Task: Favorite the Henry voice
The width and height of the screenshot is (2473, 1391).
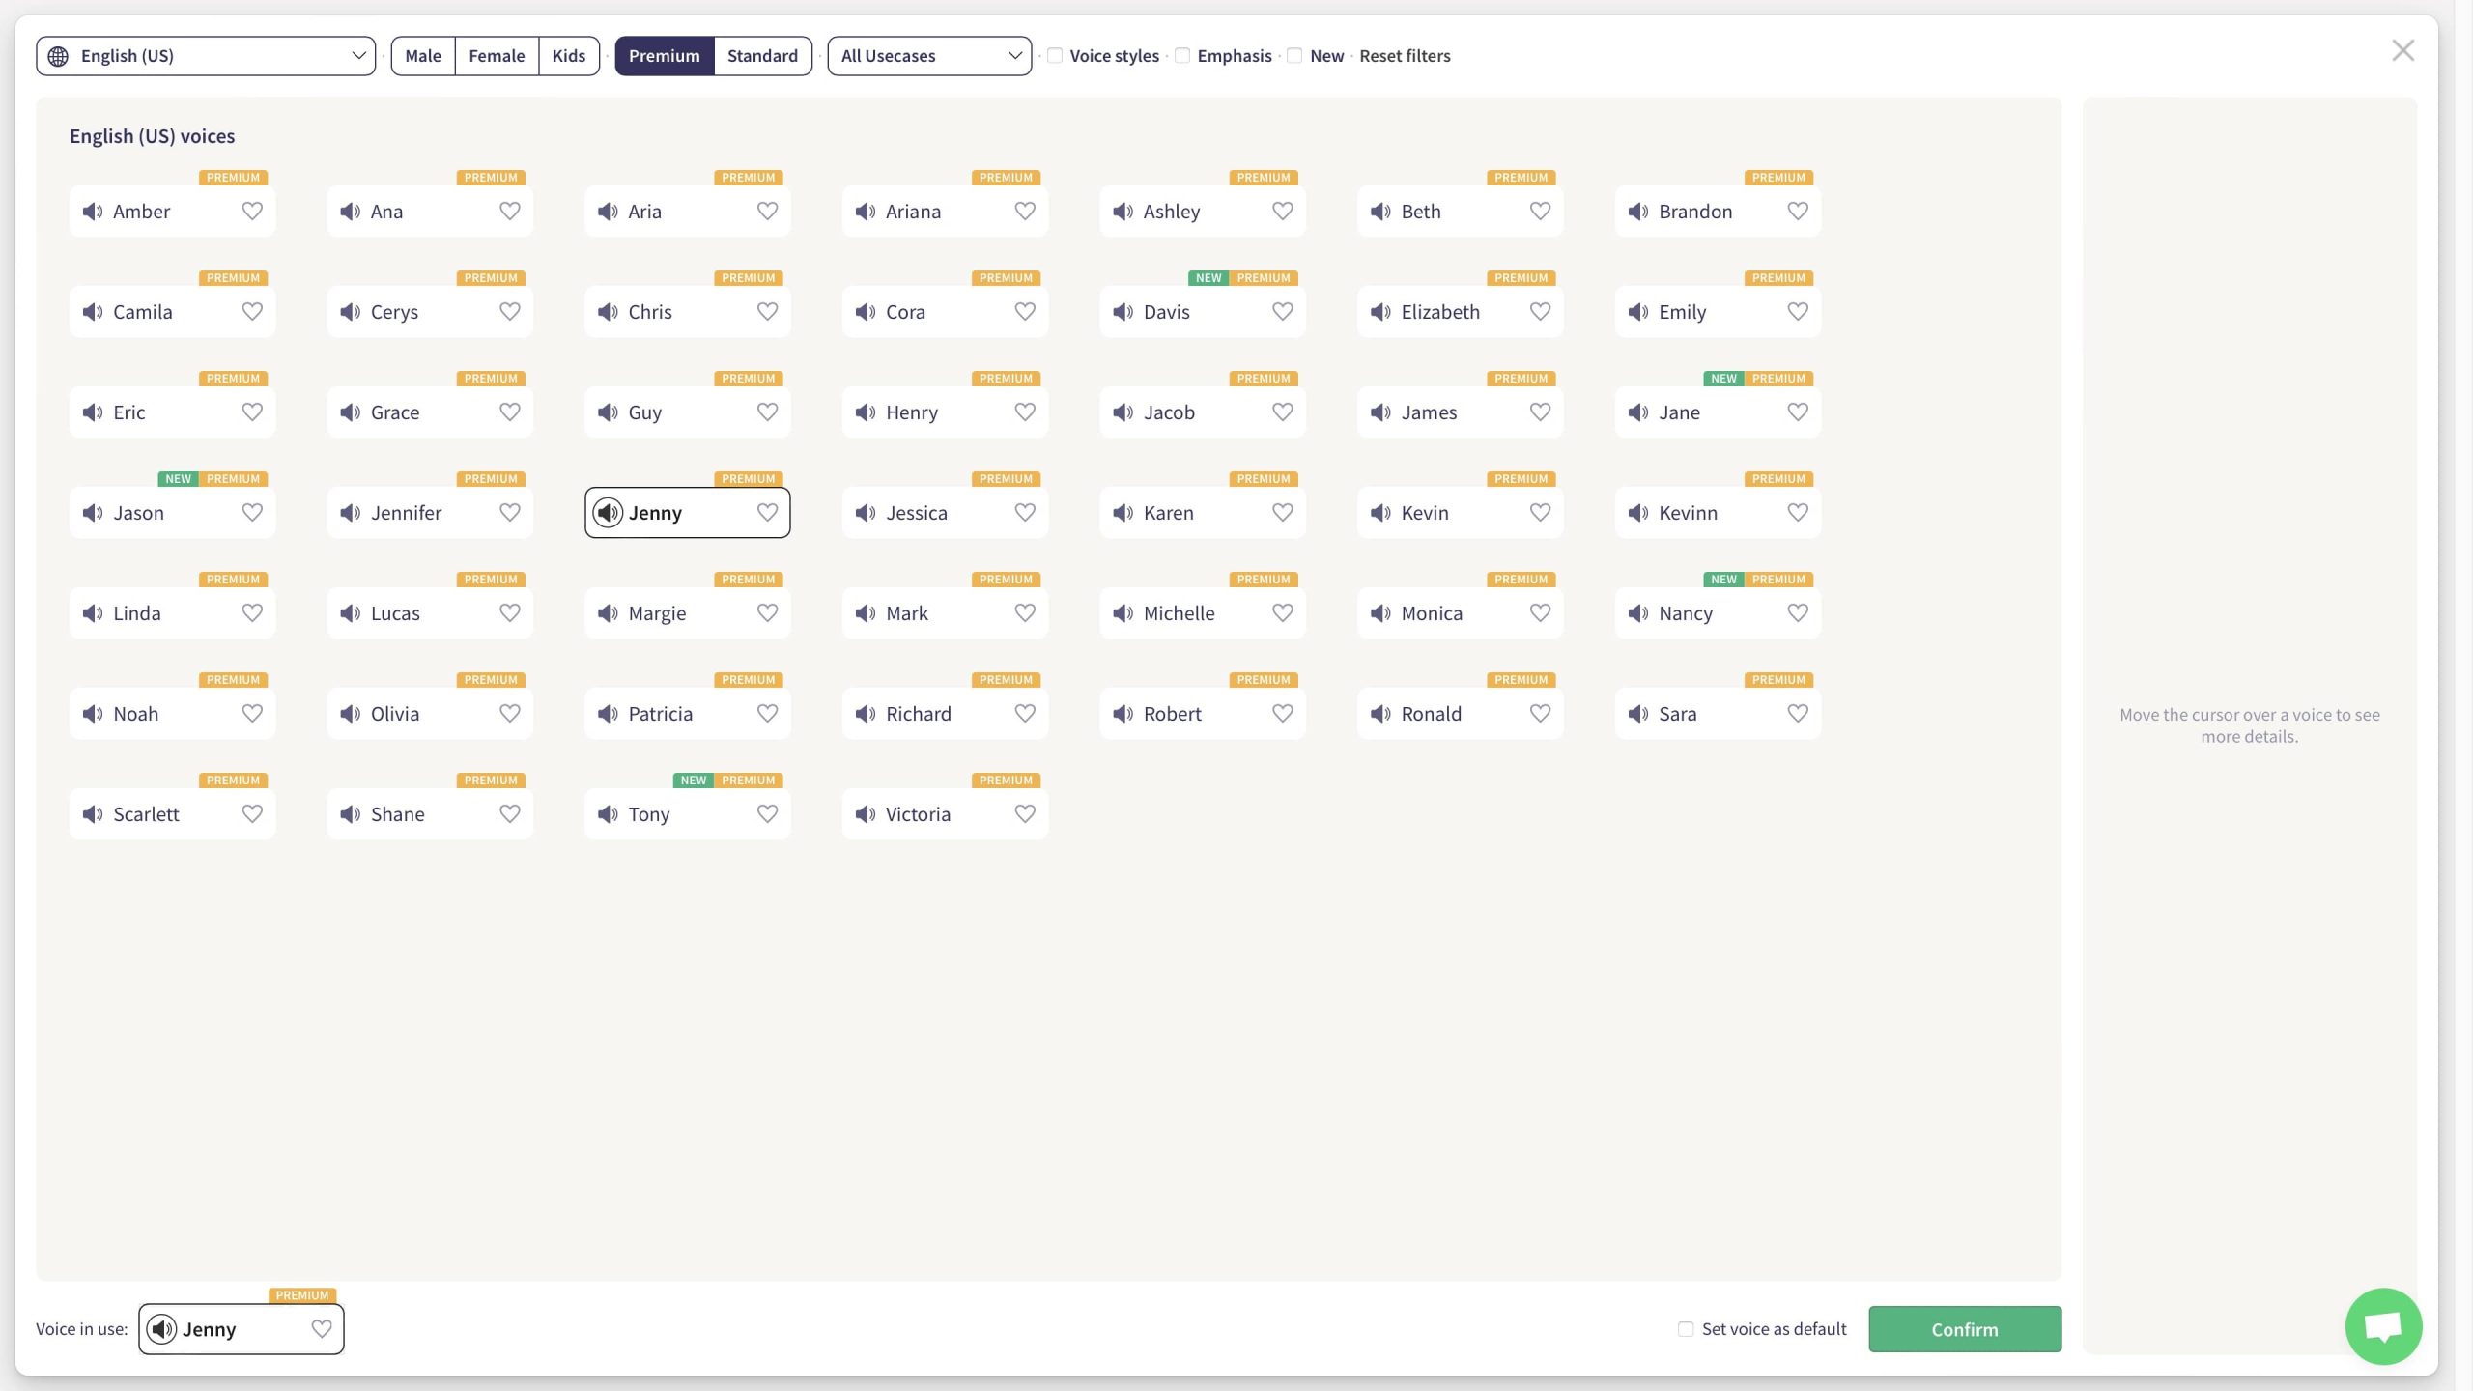Action: (1024, 412)
